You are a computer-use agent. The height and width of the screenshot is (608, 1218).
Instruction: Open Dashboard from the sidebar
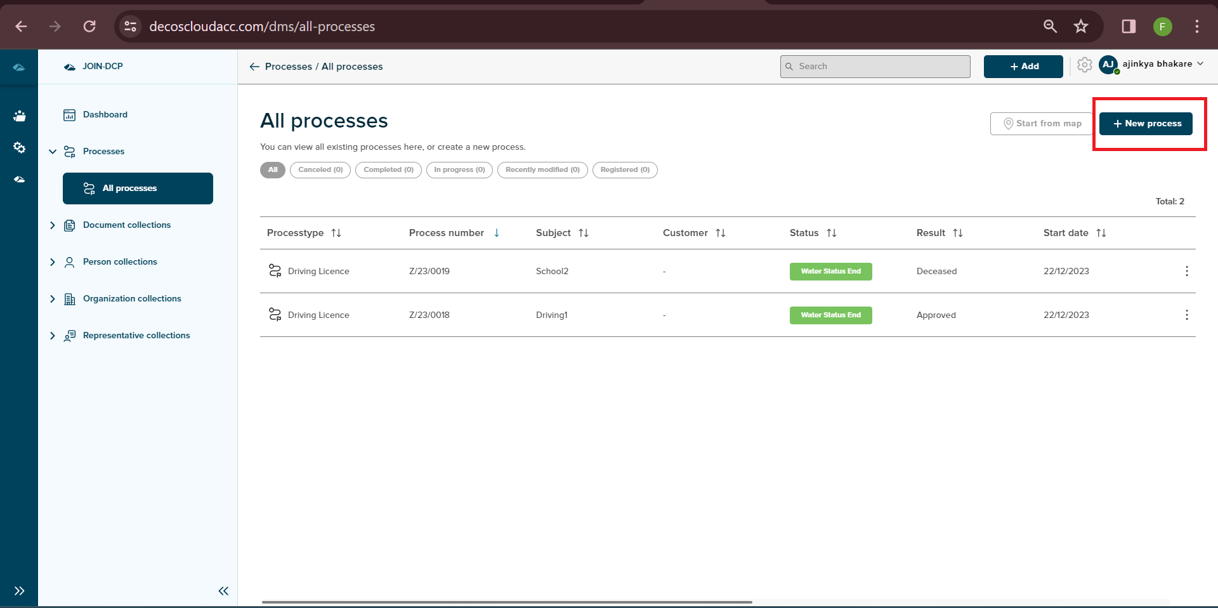pyautogui.click(x=105, y=115)
